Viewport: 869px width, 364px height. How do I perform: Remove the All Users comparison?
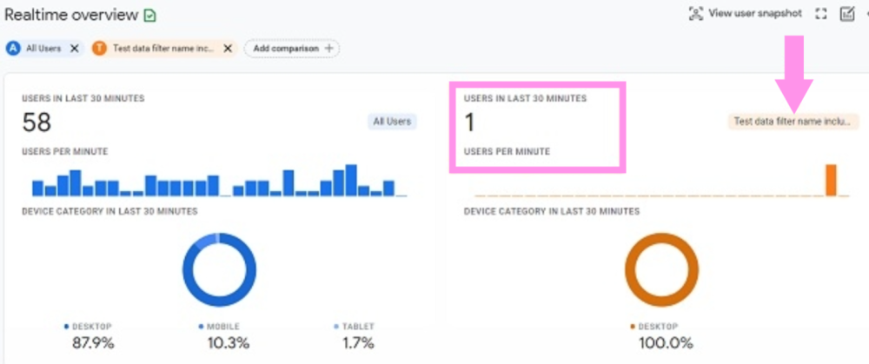75,49
